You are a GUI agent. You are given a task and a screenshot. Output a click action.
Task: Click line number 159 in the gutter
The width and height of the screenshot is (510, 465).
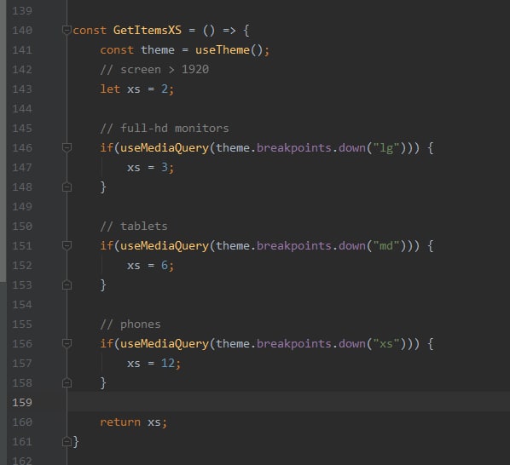(22, 403)
